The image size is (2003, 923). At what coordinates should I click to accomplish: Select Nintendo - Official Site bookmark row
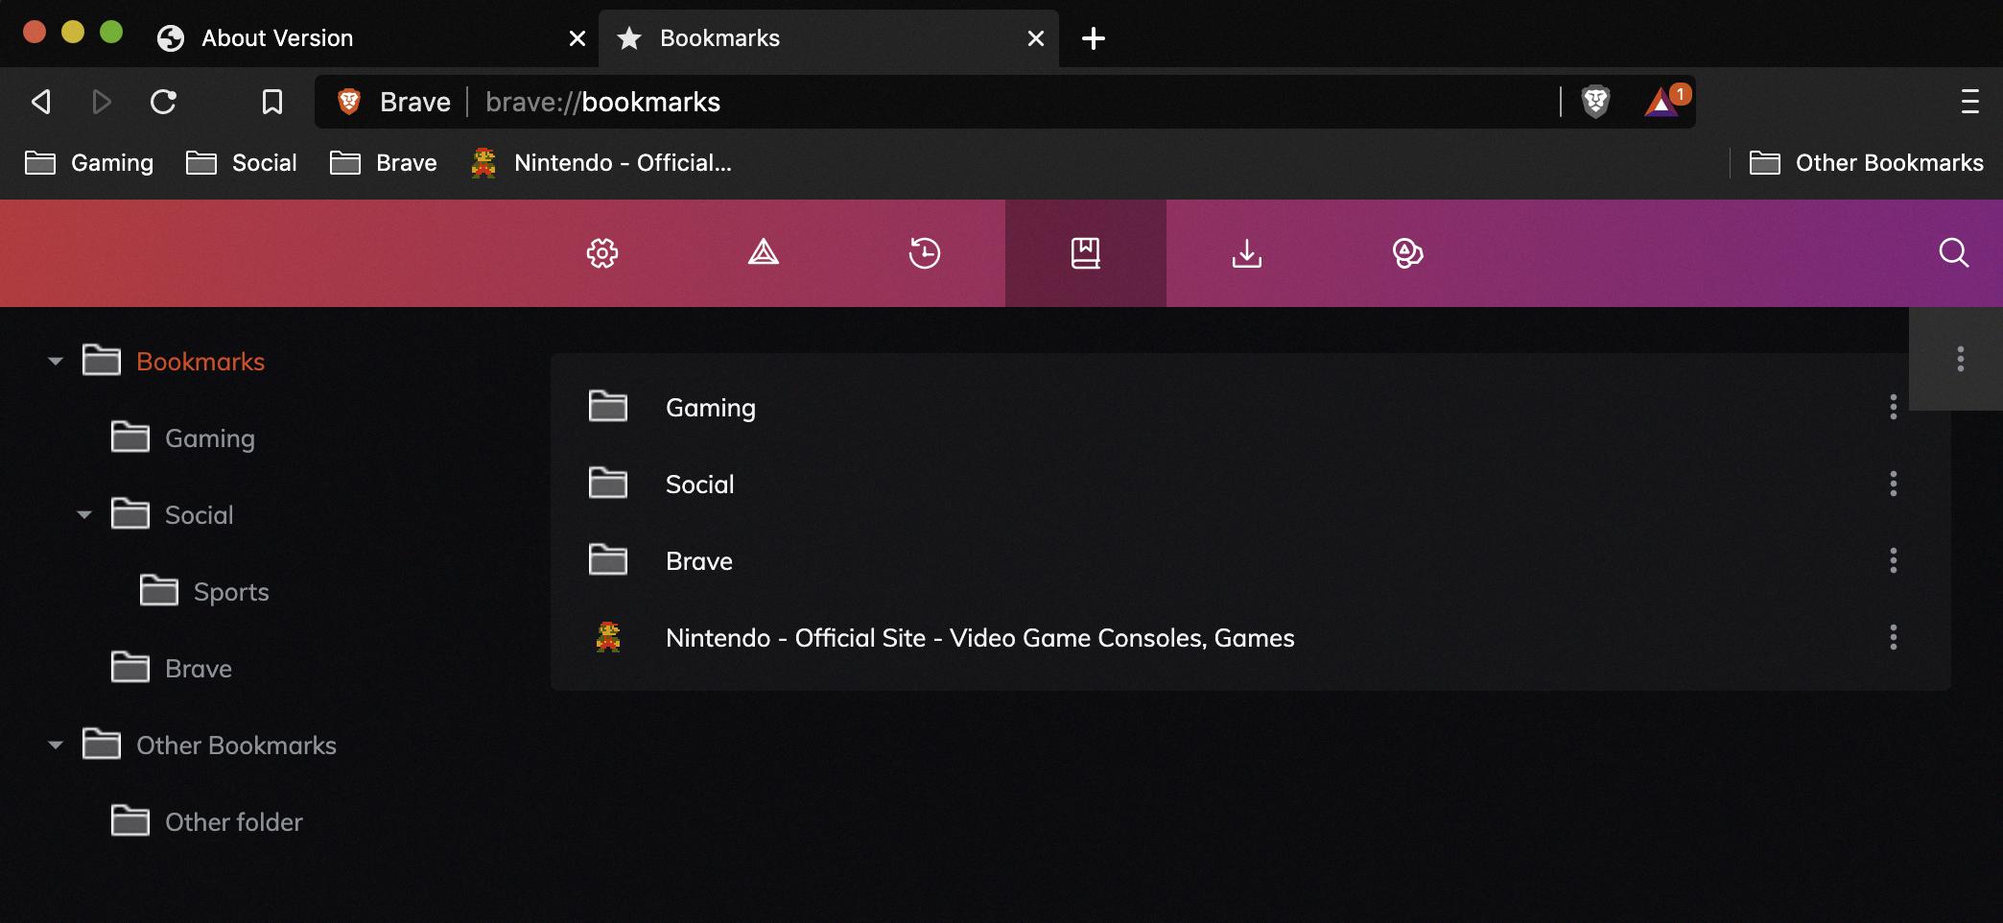[x=1251, y=637]
